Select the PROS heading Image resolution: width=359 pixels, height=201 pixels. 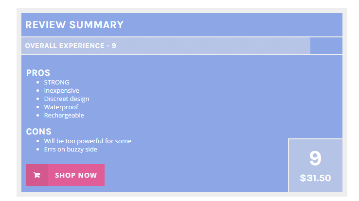click(38, 73)
